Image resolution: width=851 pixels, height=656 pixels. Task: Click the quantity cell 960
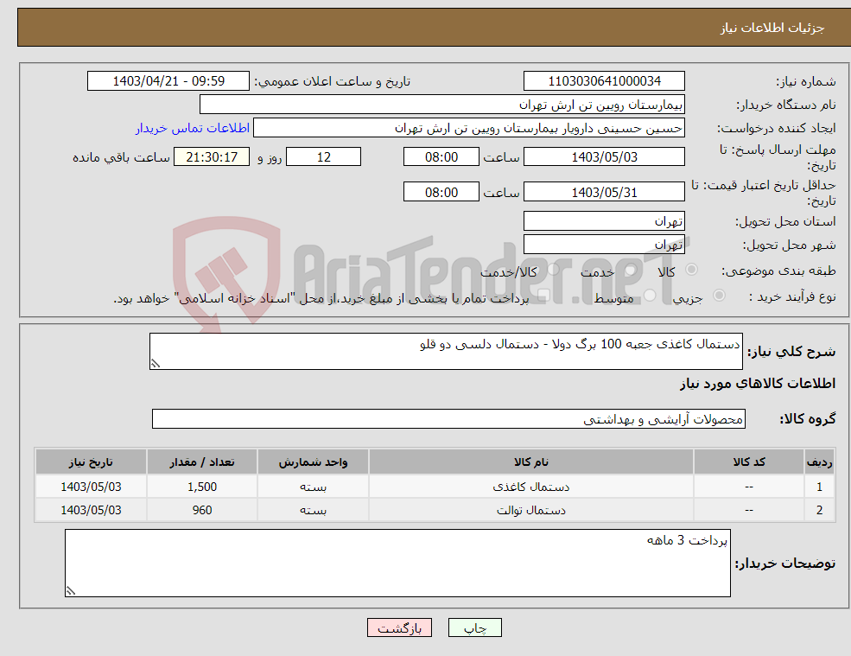pyautogui.click(x=202, y=510)
